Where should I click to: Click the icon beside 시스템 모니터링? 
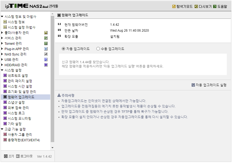pos(5,118)
